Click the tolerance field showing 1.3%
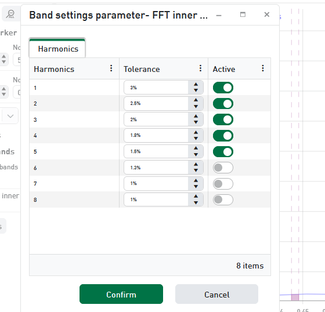The width and height of the screenshot is (325, 312). pyautogui.click(x=156, y=168)
